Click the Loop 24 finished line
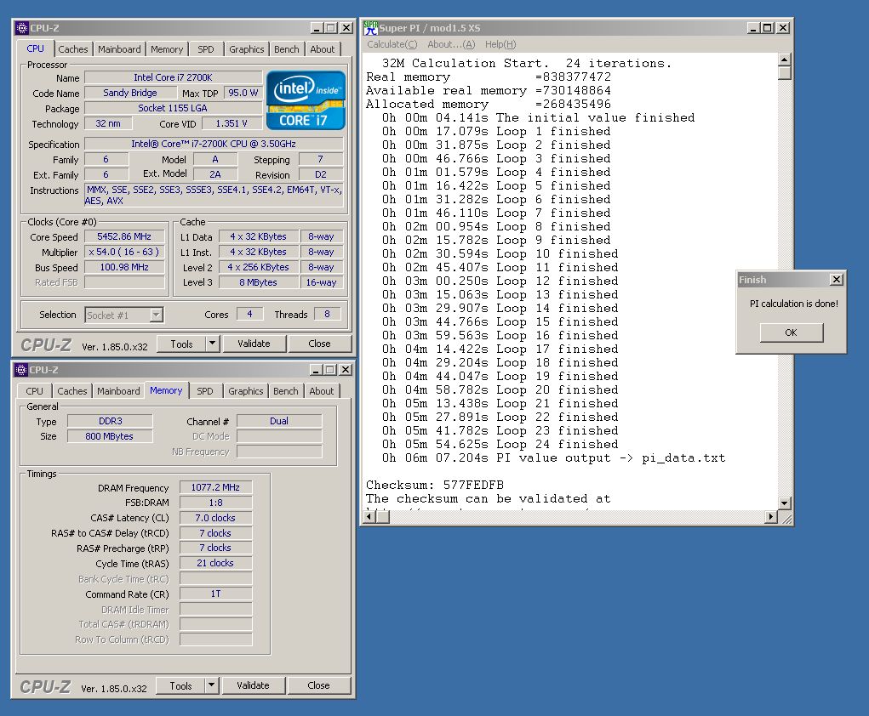 coord(500,444)
